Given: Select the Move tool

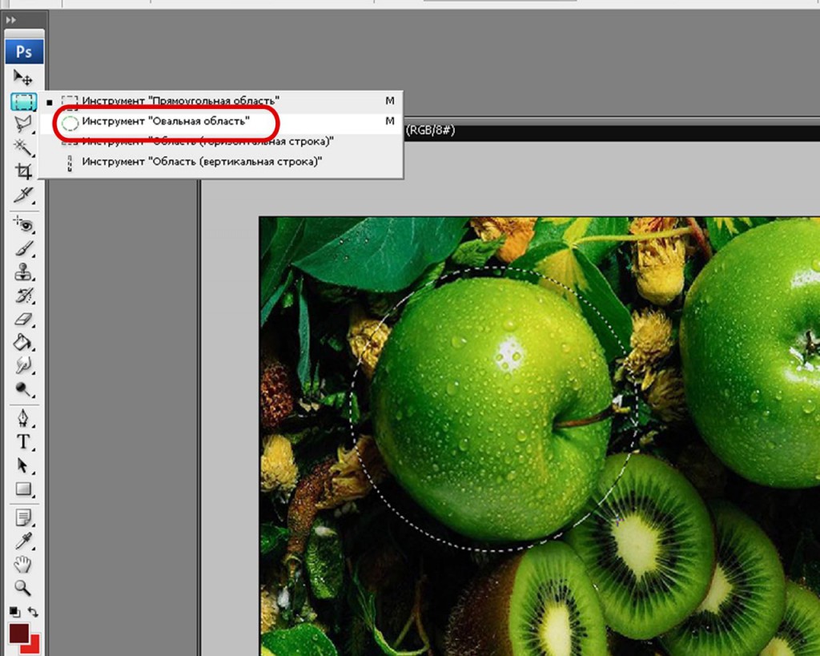Looking at the screenshot, I should 22,78.
